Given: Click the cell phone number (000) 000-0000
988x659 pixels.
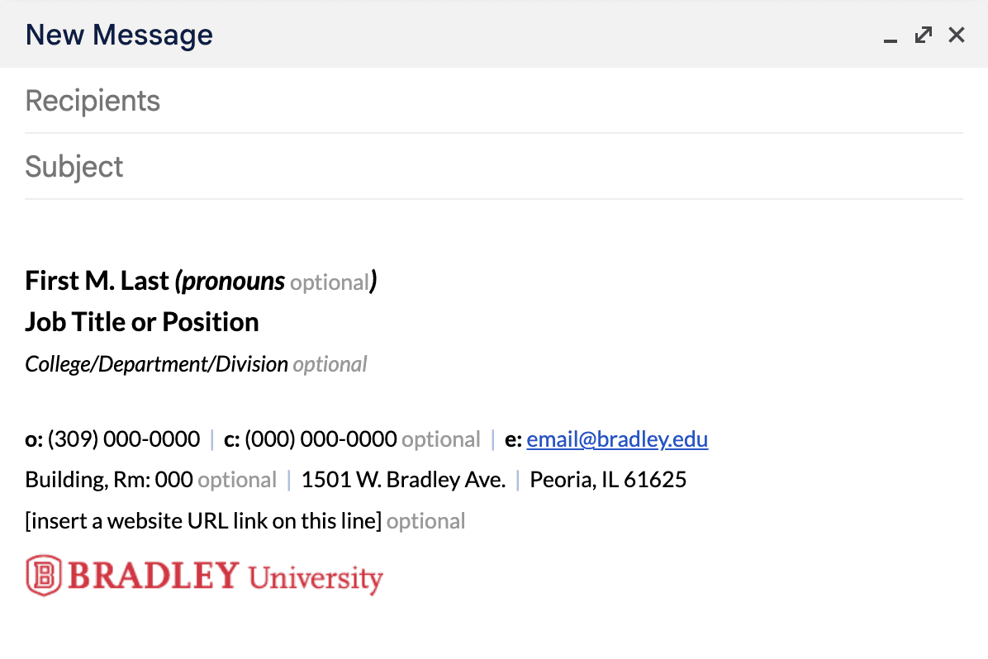Looking at the screenshot, I should coord(321,439).
